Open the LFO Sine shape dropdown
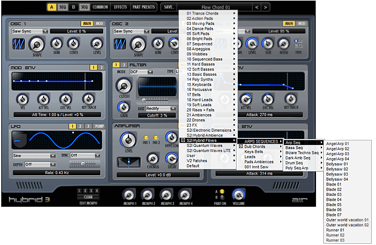This screenshot has height=245, width=376. pyautogui.click(x=34, y=156)
